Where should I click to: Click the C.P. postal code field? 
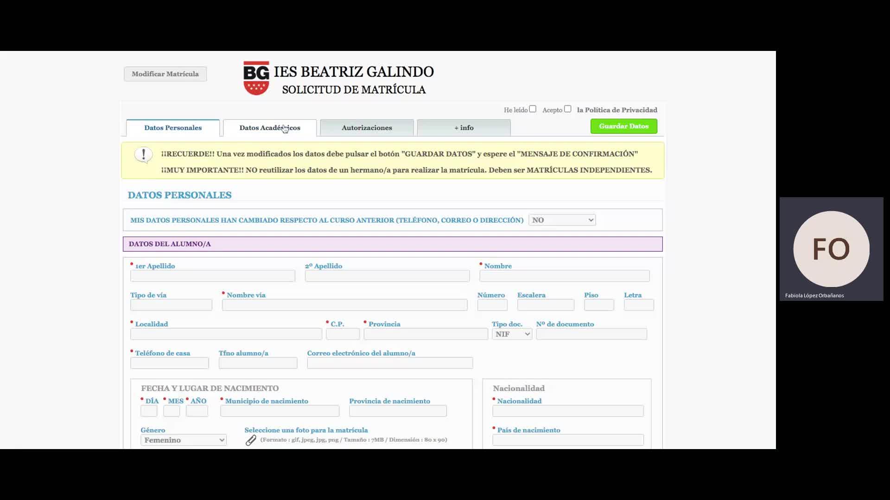click(x=343, y=334)
